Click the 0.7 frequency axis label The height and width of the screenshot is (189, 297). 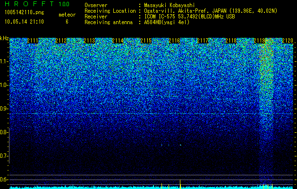pyautogui.click(x=4, y=156)
